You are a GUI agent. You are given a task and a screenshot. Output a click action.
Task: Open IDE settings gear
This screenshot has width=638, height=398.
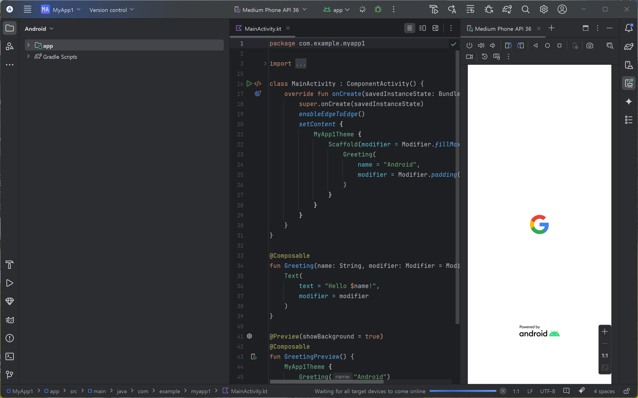click(x=543, y=10)
